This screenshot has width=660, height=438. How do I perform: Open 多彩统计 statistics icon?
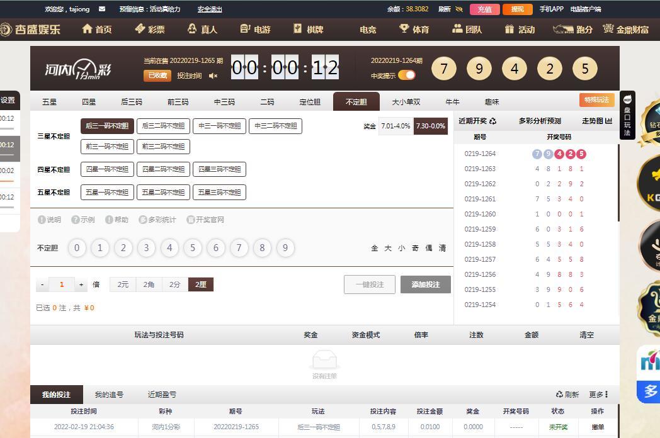coord(143,220)
